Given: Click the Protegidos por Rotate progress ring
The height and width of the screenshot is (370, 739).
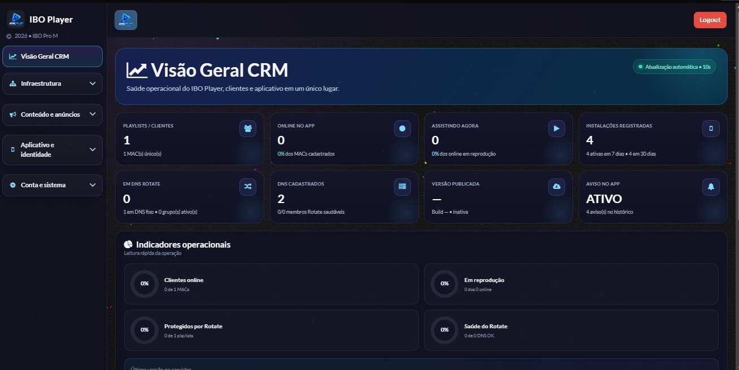Looking at the screenshot, I should click(x=145, y=330).
